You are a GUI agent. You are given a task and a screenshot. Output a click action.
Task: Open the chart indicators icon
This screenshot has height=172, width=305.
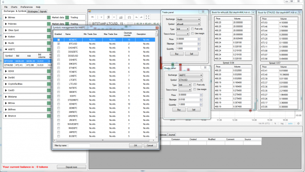(x=121, y=17)
